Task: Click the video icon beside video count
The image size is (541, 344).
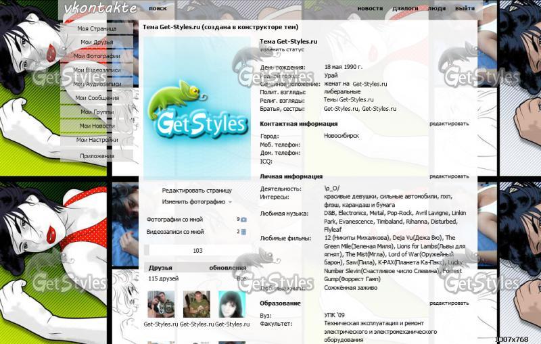Action: (243, 232)
